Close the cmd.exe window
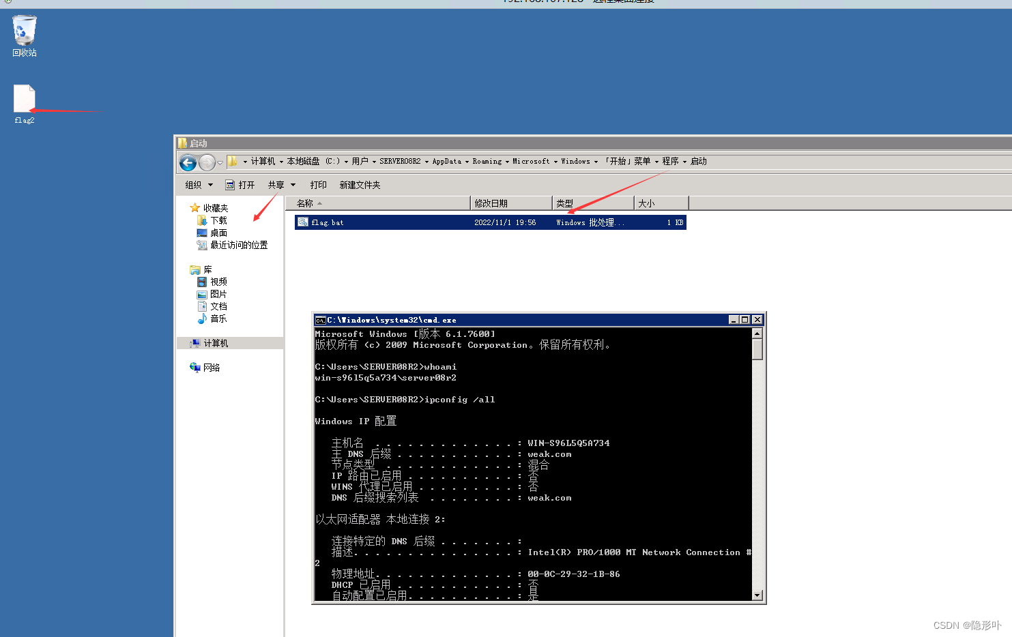This screenshot has height=637, width=1012. (x=757, y=320)
